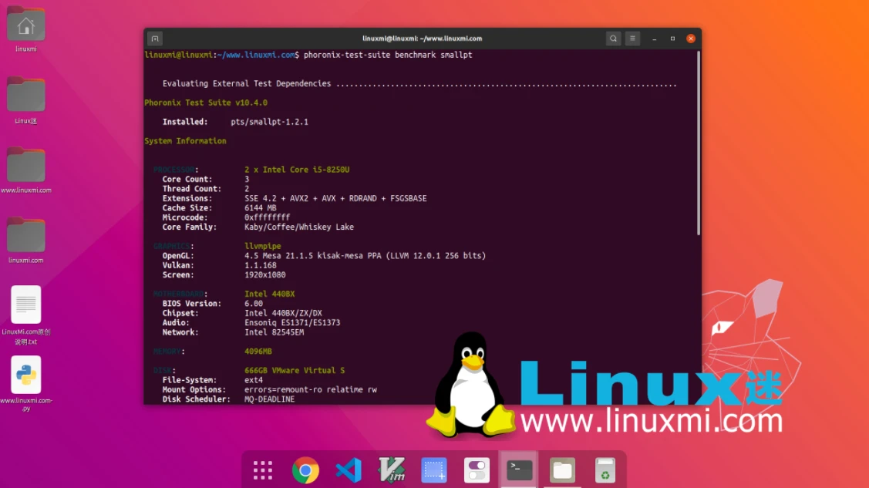Open the terminal hamburger menu
This screenshot has width=869, height=488.
tap(632, 39)
